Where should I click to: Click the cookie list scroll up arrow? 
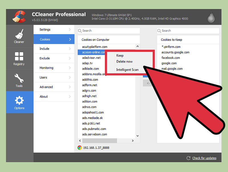[x=138, y=46]
